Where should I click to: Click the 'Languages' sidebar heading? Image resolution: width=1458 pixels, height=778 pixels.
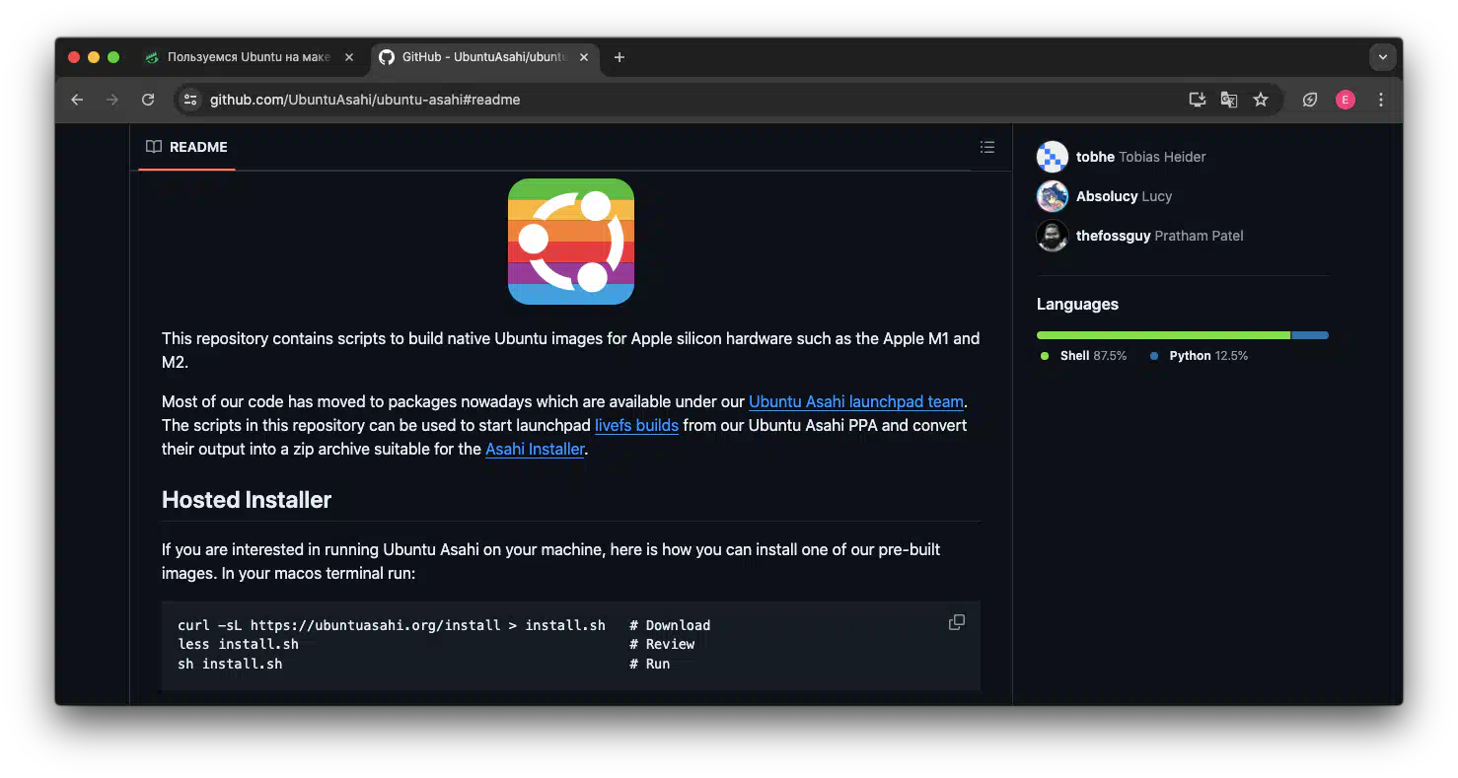click(x=1077, y=304)
